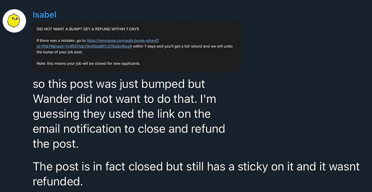Click the final word "refunded."
The image size is (372, 192).
pos(57,181)
